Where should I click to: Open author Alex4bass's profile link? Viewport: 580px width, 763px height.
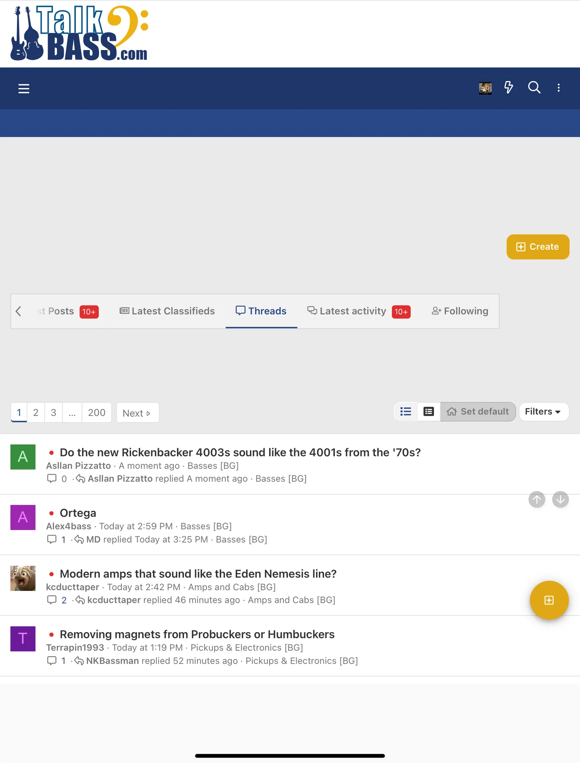(69, 526)
